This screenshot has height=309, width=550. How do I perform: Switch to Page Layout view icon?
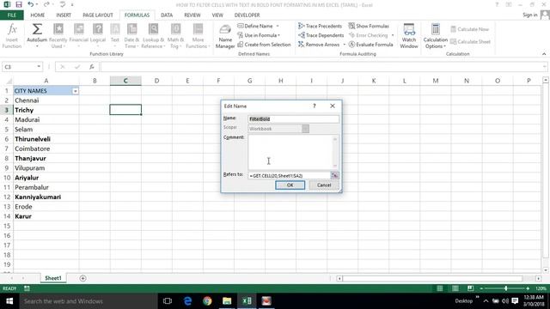(455, 288)
